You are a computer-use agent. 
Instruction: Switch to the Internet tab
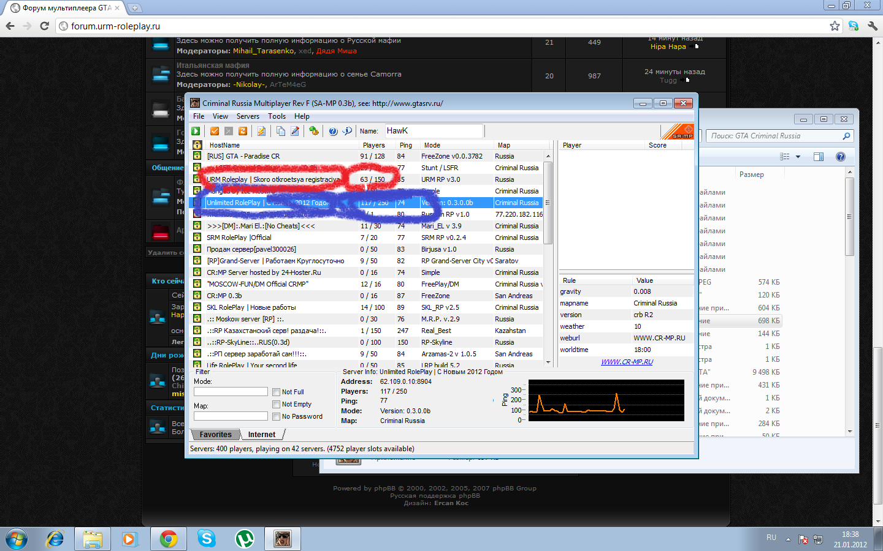click(262, 435)
